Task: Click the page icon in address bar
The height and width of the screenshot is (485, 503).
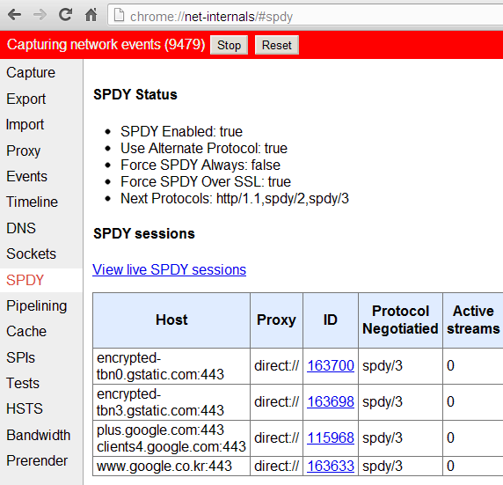Action: click(120, 15)
